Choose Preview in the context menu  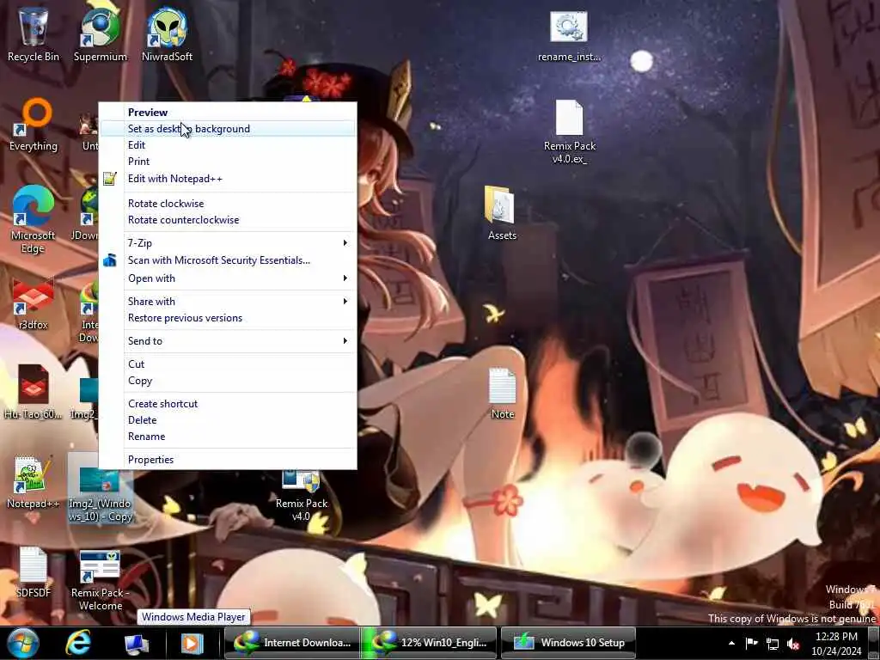pos(228,113)
